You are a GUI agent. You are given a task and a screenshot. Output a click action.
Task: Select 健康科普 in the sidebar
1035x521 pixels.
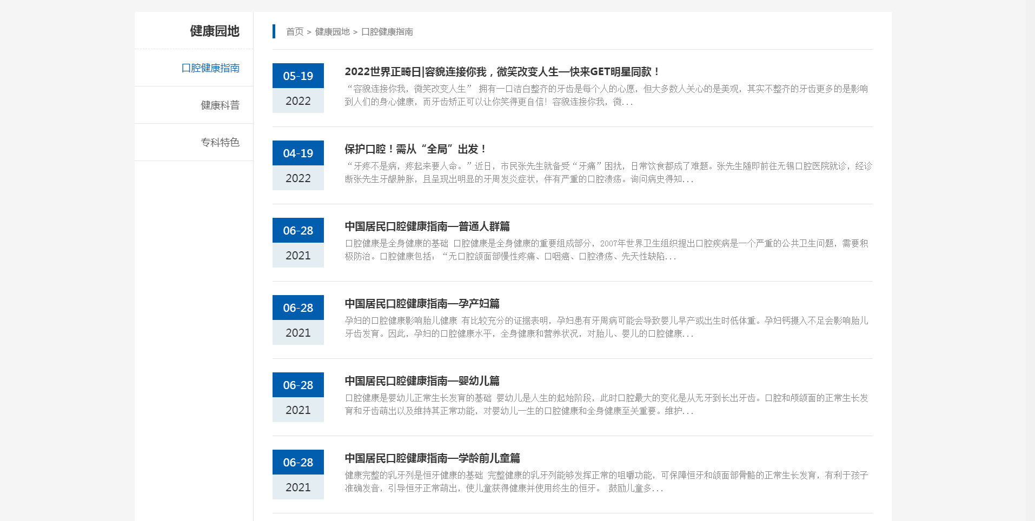[220, 105]
